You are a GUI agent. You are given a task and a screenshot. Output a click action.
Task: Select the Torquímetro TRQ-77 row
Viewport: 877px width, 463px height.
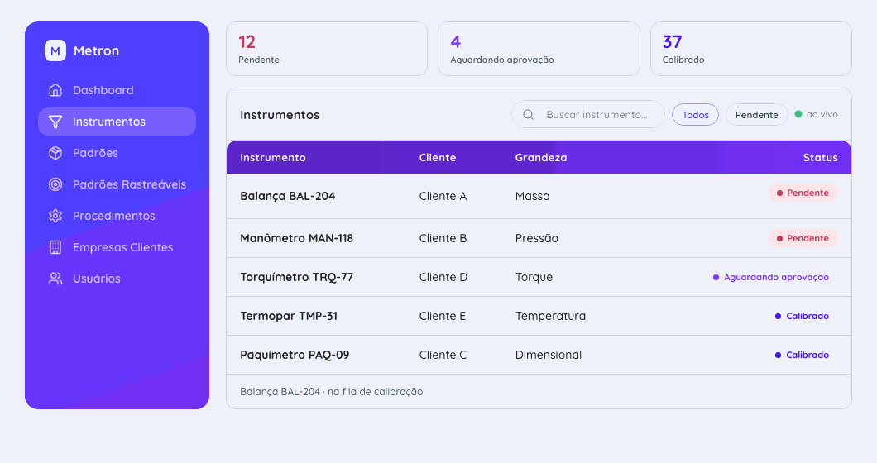(x=539, y=277)
